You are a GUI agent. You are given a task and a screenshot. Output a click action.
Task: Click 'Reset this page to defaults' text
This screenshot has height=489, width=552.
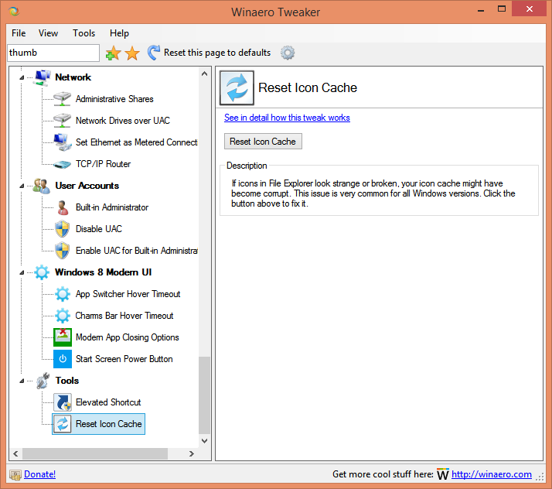[x=217, y=53]
